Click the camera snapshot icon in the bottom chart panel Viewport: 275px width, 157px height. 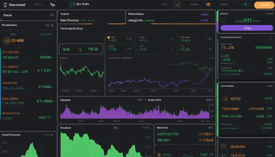click(115, 127)
